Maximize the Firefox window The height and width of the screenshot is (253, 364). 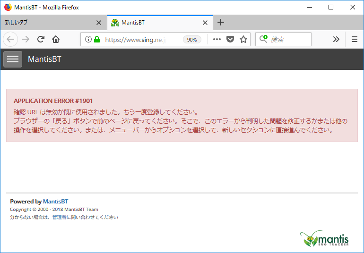point(331,7)
